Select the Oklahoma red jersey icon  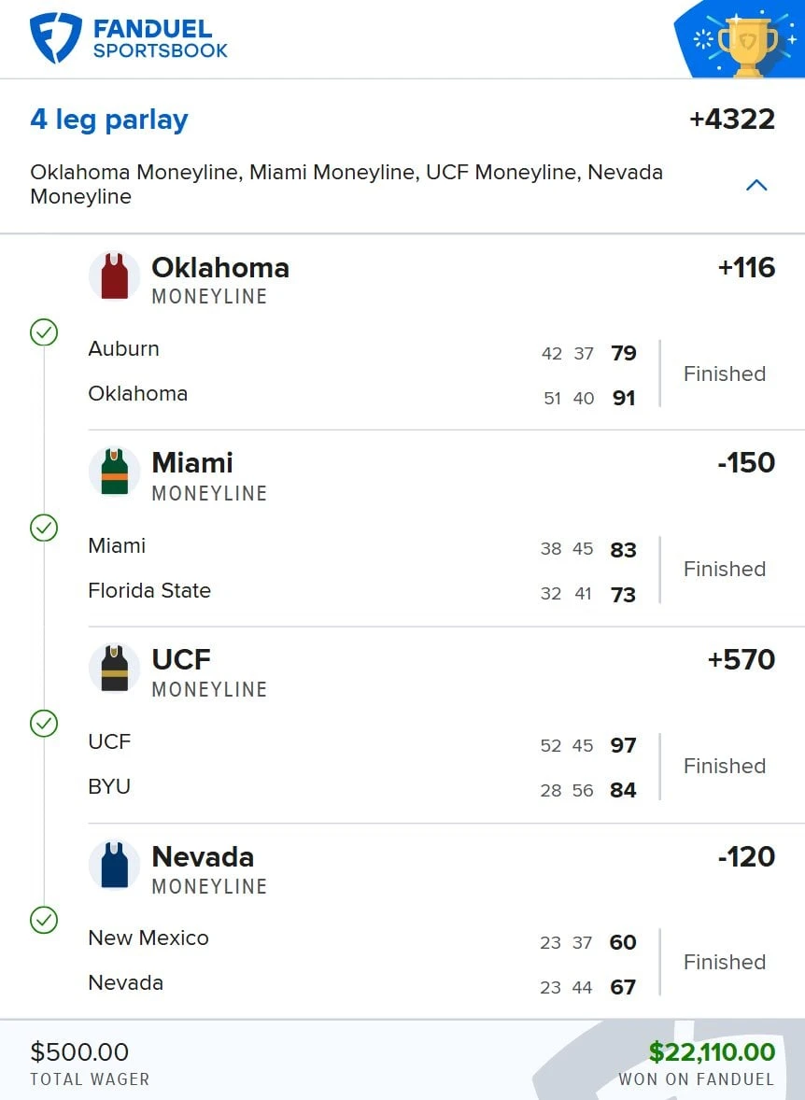click(114, 276)
